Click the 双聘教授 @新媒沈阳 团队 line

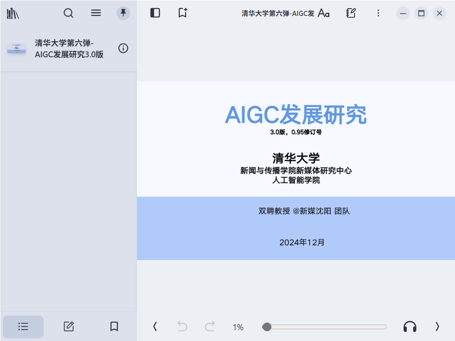tap(304, 211)
